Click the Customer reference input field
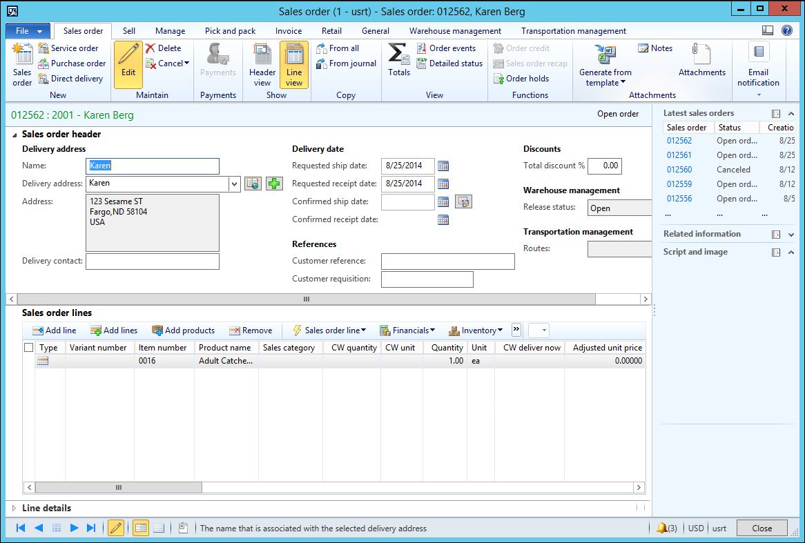This screenshot has width=805, height=543. [447, 261]
